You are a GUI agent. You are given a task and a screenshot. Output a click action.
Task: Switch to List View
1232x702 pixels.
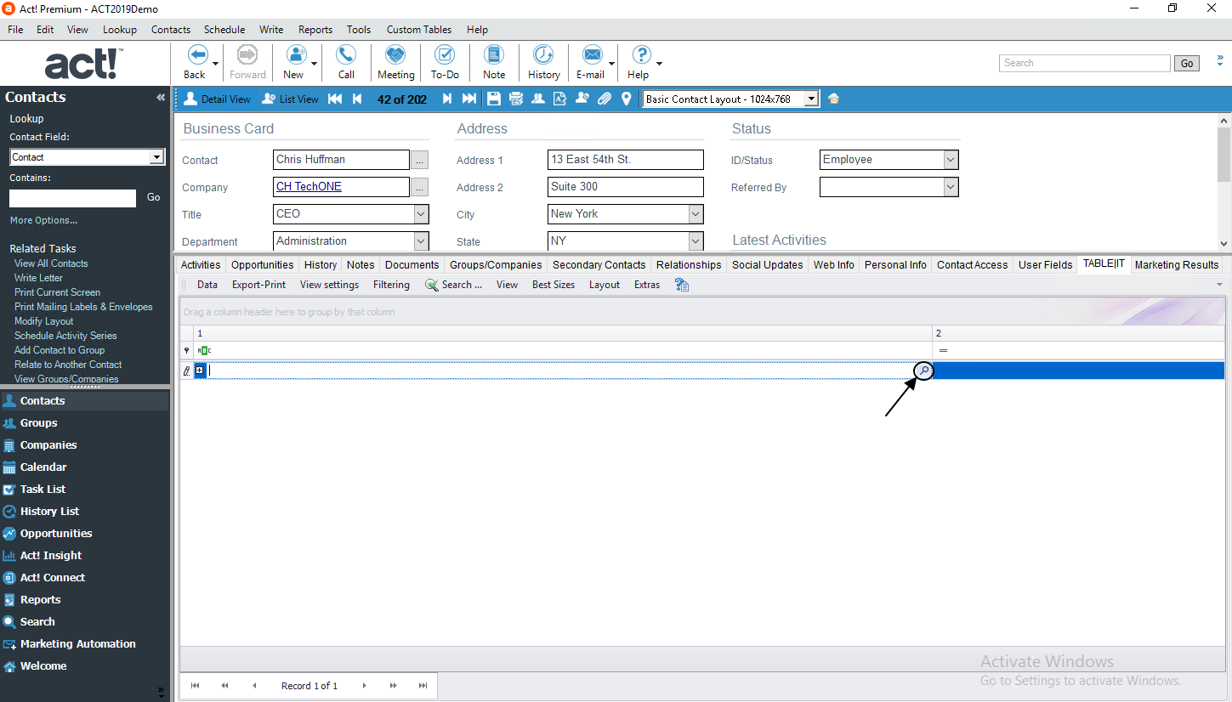(290, 99)
